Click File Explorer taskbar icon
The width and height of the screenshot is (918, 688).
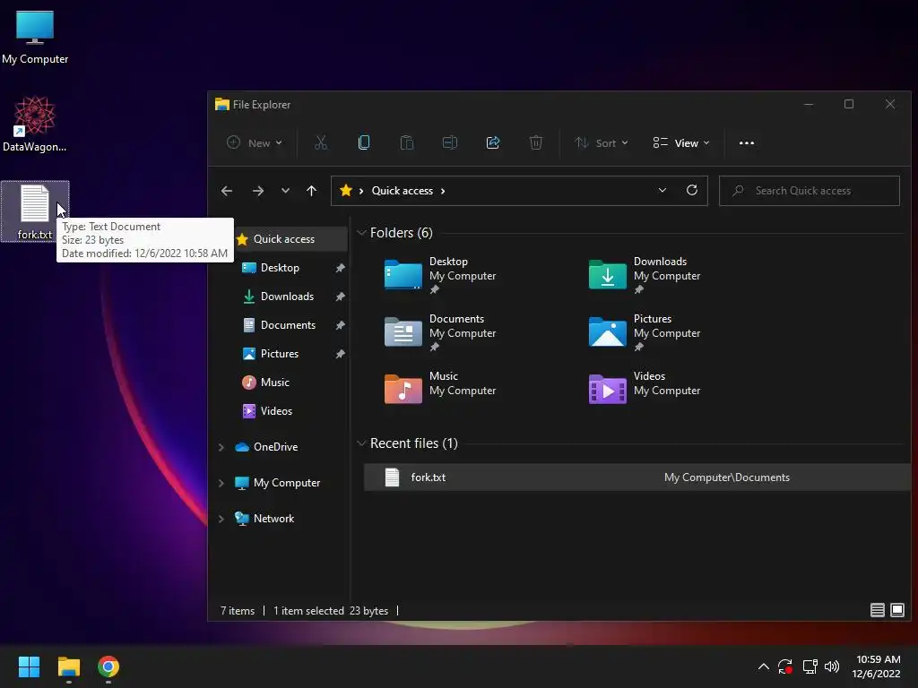click(x=68, y=666)
